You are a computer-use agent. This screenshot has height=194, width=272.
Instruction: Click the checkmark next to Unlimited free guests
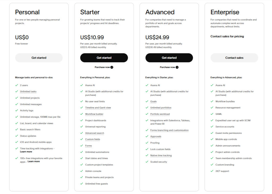tap(82, 184)
